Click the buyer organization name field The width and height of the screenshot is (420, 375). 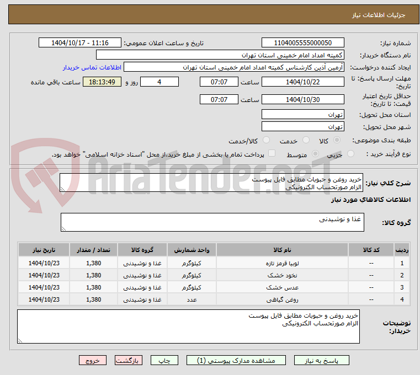click(x=220, y=55)
